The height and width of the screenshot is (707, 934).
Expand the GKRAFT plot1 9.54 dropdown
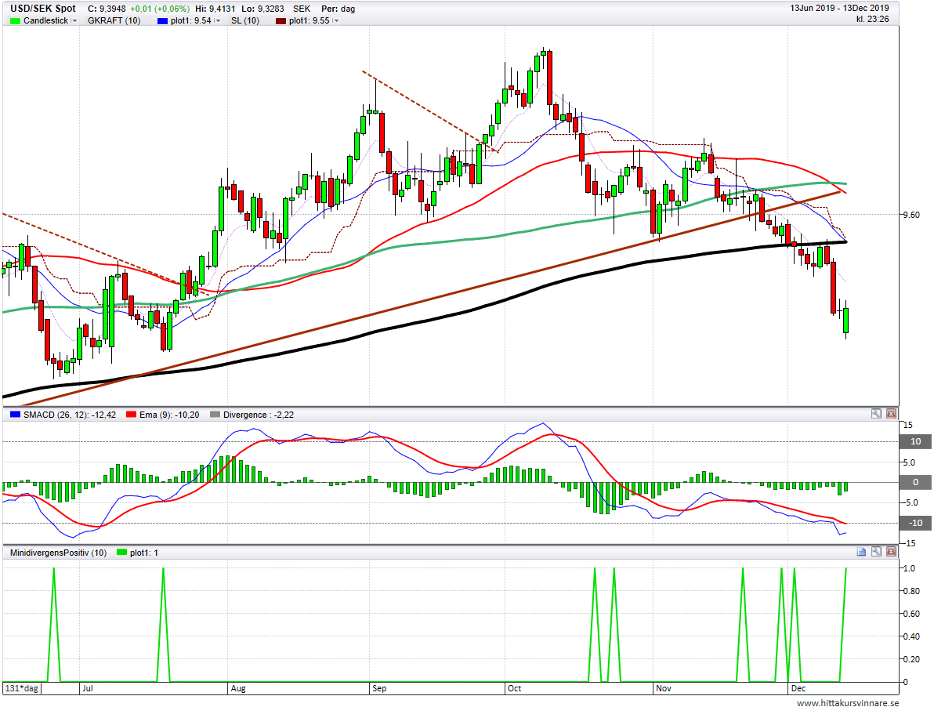(217, 21)
